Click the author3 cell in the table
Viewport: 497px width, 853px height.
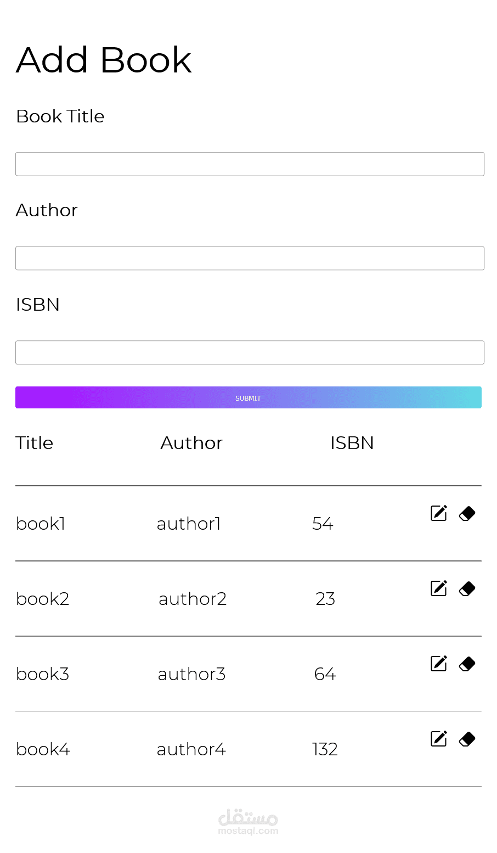tap(191, 674)
